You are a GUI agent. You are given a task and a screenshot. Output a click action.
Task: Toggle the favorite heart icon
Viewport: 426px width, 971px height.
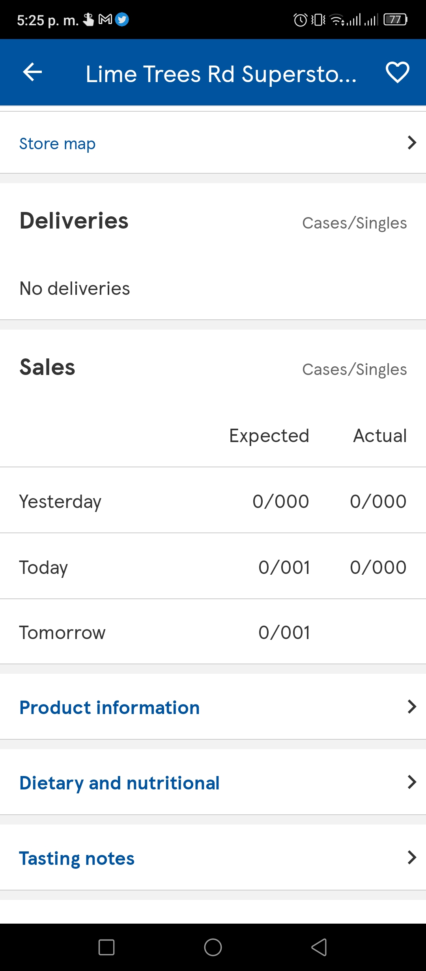click(x=397, y=72)
